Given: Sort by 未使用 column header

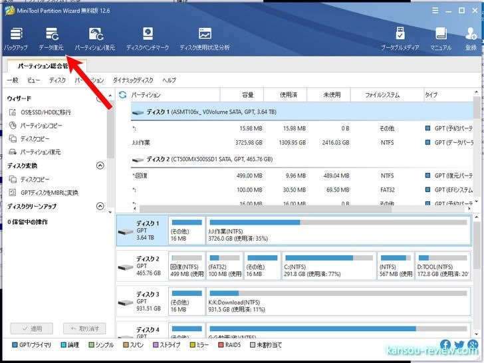Looking at the screenshot, I should coord(328,95).
